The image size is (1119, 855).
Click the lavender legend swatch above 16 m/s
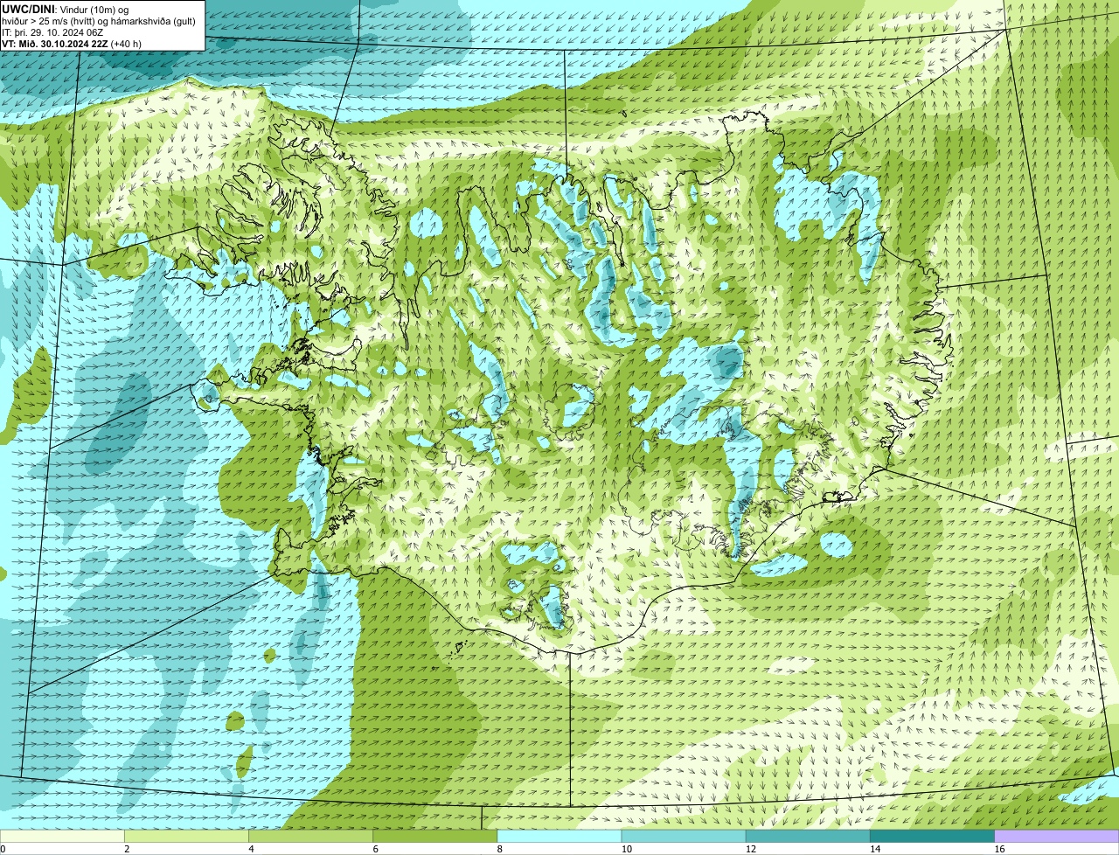tap(1056, 836)
